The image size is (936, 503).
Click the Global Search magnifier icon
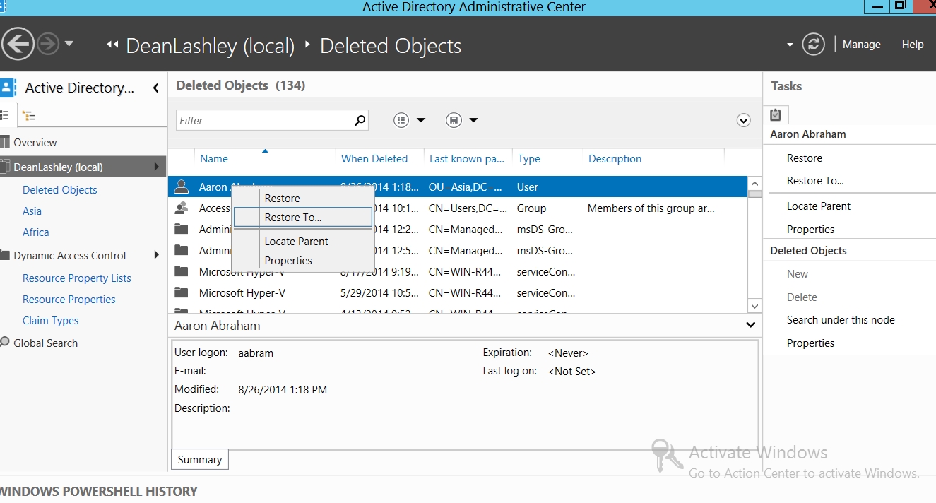pyautogui.click(x=5, y=343)
